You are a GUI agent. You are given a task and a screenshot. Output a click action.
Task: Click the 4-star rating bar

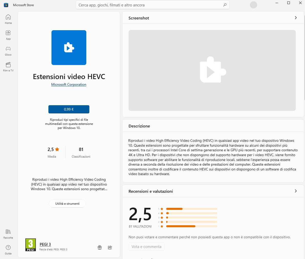pos(192,213)
